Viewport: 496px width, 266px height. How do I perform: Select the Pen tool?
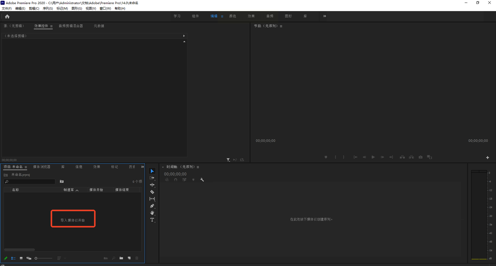[x=152, y=206]
